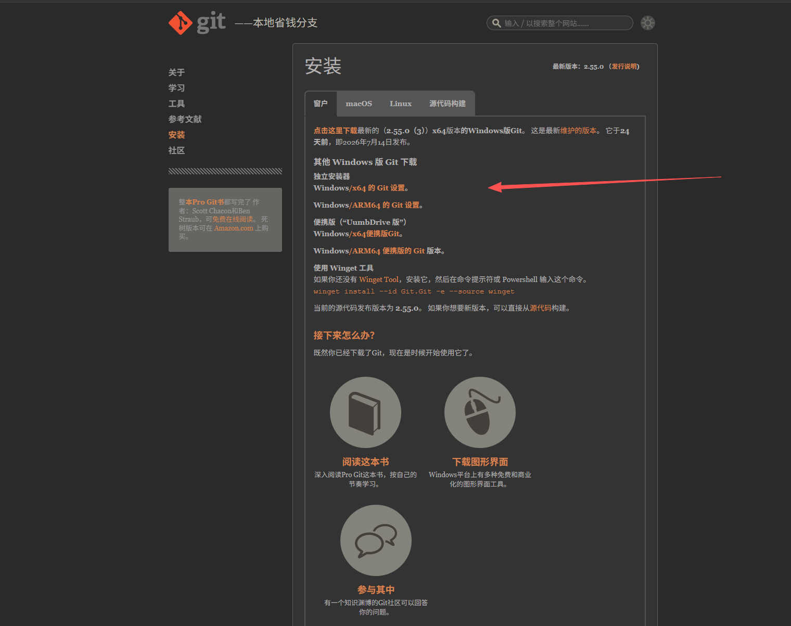791x626 pixels.
Task: Click the 阅读这本书 heading link
Action: point(365,462)
